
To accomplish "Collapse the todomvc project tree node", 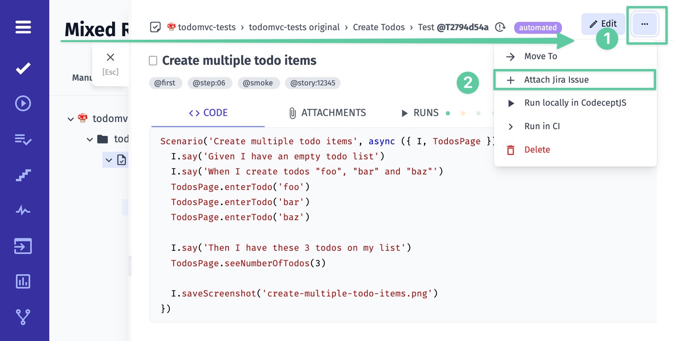I will (71, 119).
